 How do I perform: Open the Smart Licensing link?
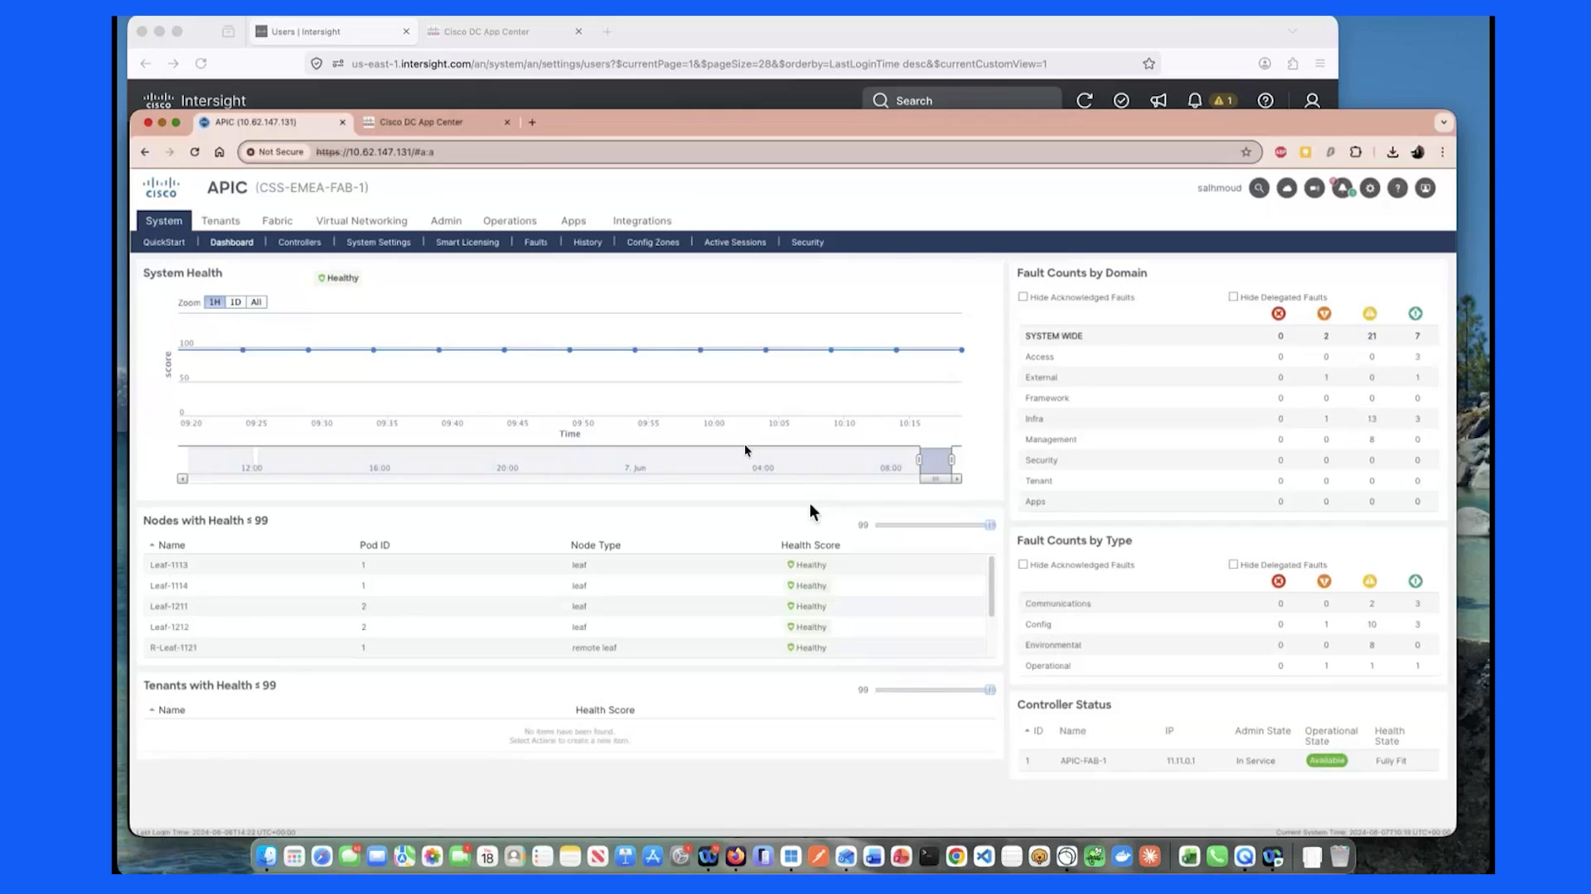(x=467, y=243)
